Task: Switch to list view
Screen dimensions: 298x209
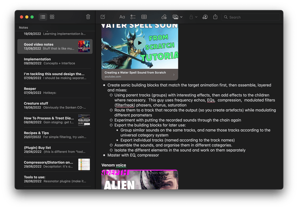Action: coord(43,17)
